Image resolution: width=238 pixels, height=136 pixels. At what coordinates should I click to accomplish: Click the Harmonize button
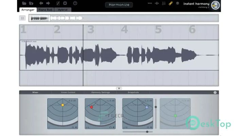[x=119, y=5]
